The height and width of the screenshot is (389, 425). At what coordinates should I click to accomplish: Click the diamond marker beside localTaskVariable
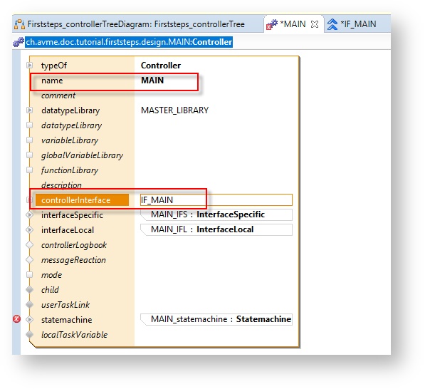[x=30, y=334]
